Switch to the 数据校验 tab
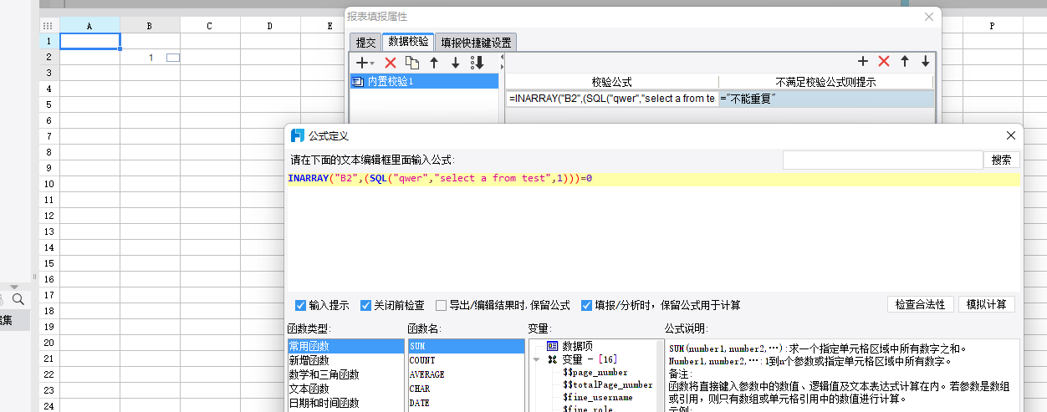 coord(408,41)
